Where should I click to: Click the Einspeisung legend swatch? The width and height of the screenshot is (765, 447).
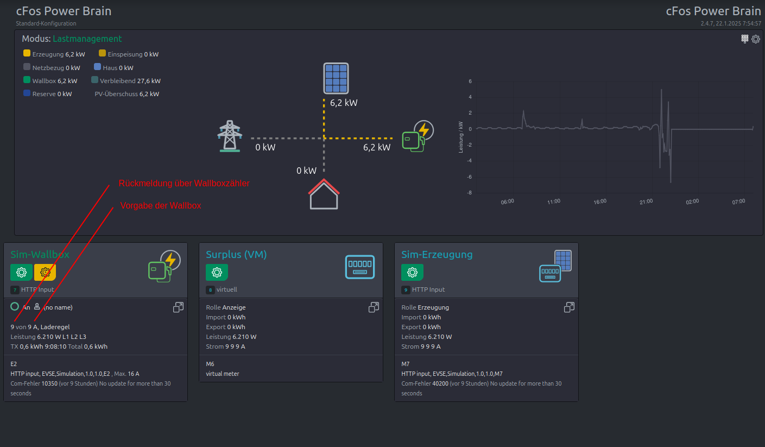click(103, 53)
